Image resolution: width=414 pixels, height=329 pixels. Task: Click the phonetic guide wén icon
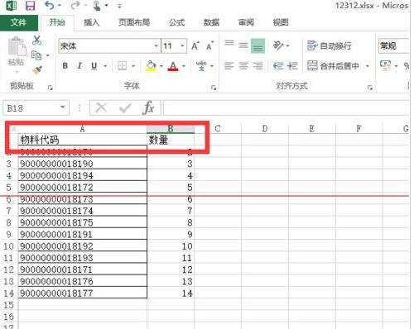[201, 66]
